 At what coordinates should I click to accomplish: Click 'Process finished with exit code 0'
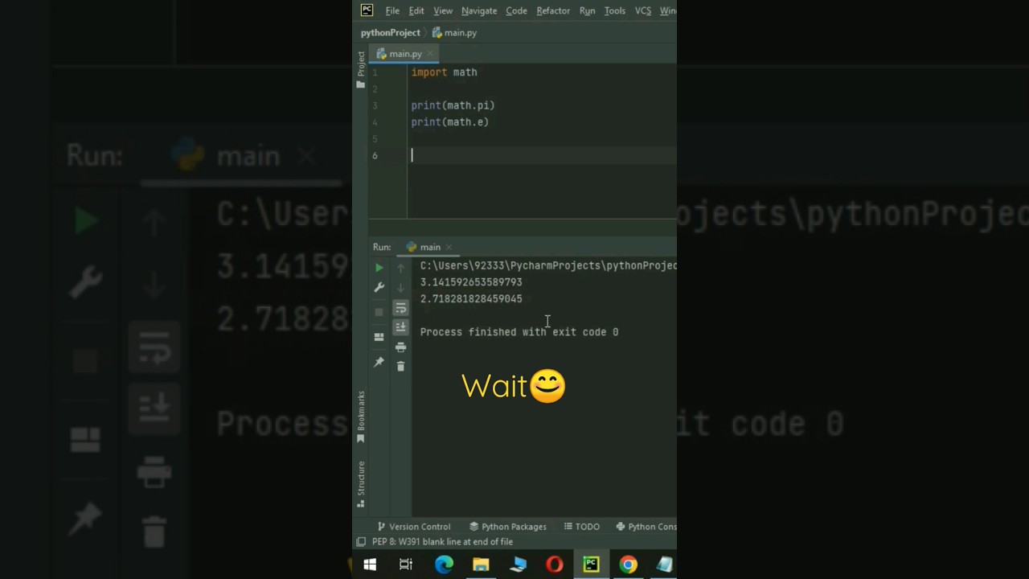(x=519, y=332)
